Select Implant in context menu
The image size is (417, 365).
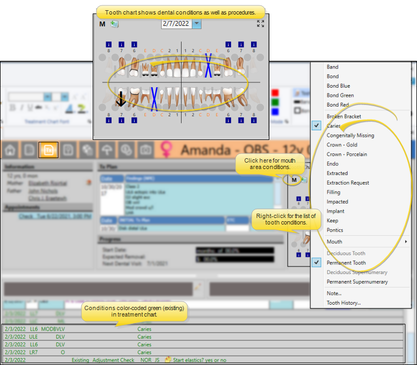coord(335,211)
